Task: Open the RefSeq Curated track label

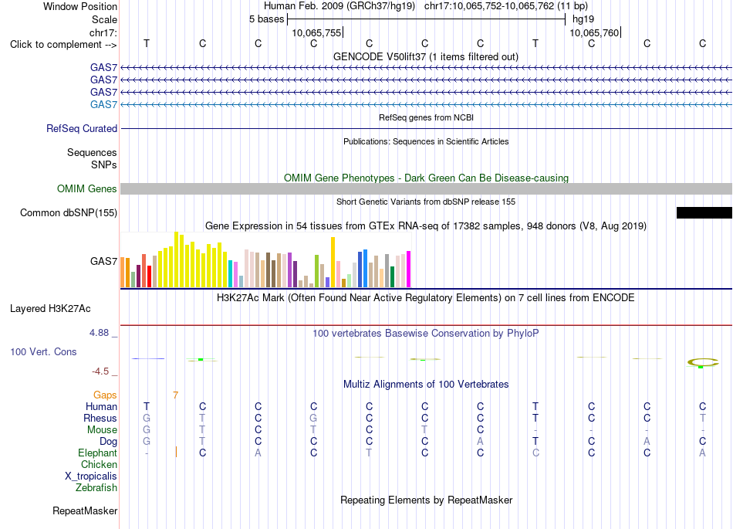Action: (82, 129)
